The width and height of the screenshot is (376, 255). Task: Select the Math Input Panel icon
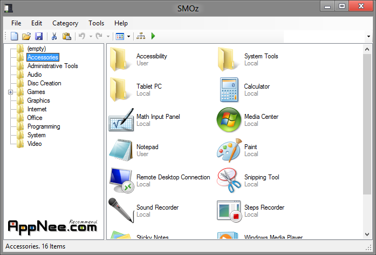121,120
